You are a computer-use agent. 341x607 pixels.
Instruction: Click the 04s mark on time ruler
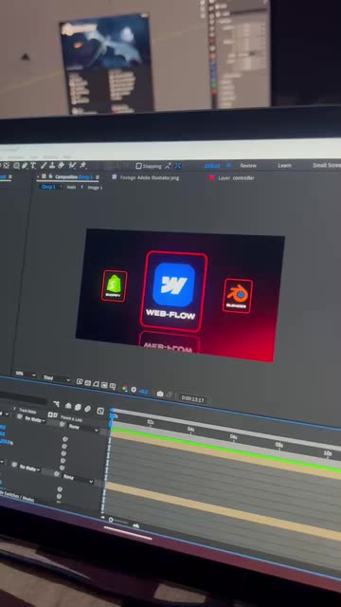(x=190, y=430)
